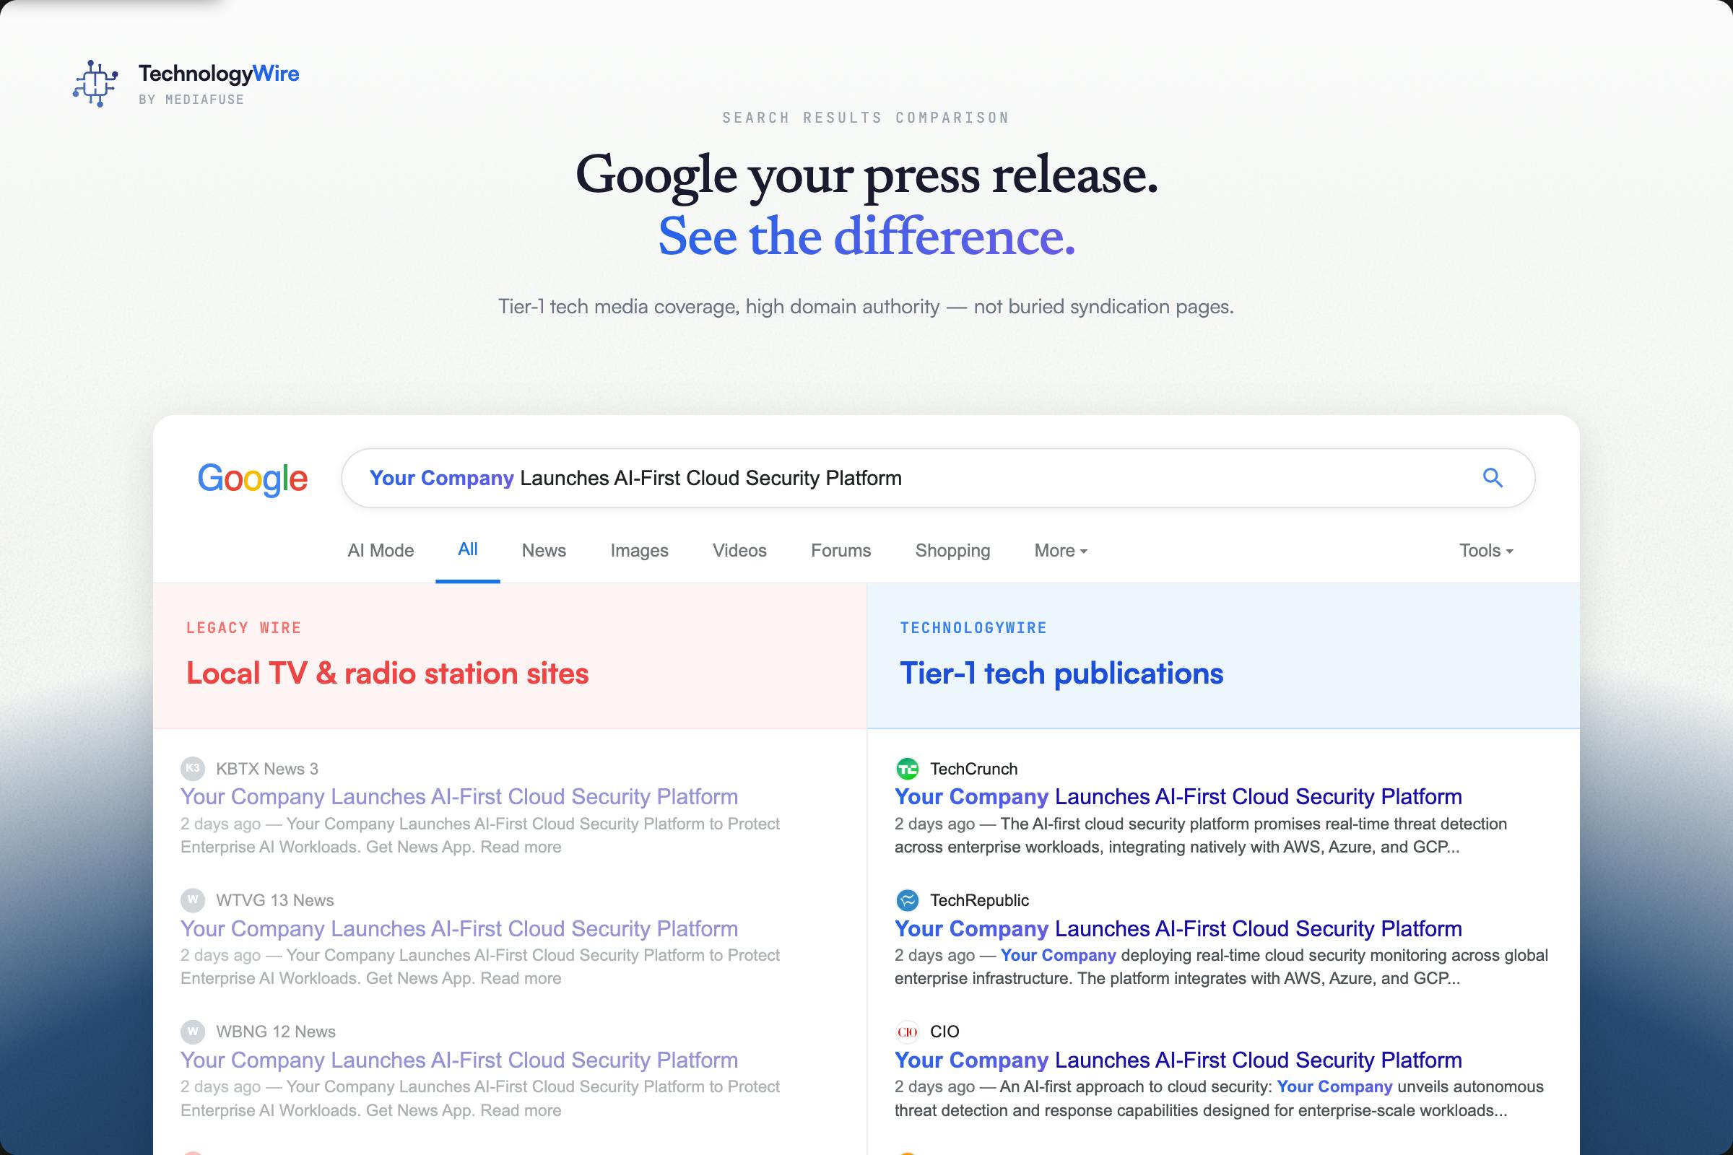This screenshot has height=1155, width=1733.
Task: Click the TechRepublic favicon
Action: coord(907,899)
